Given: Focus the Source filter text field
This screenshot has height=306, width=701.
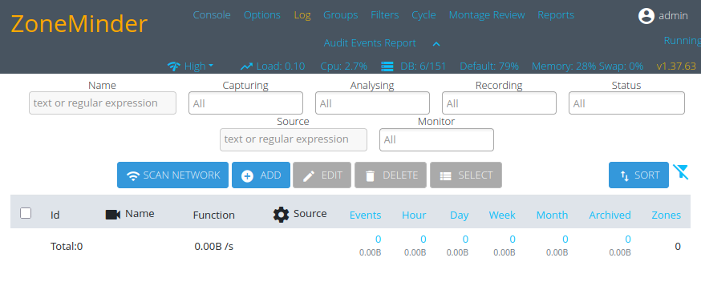Looking at the screenshot, I should 294,139.
